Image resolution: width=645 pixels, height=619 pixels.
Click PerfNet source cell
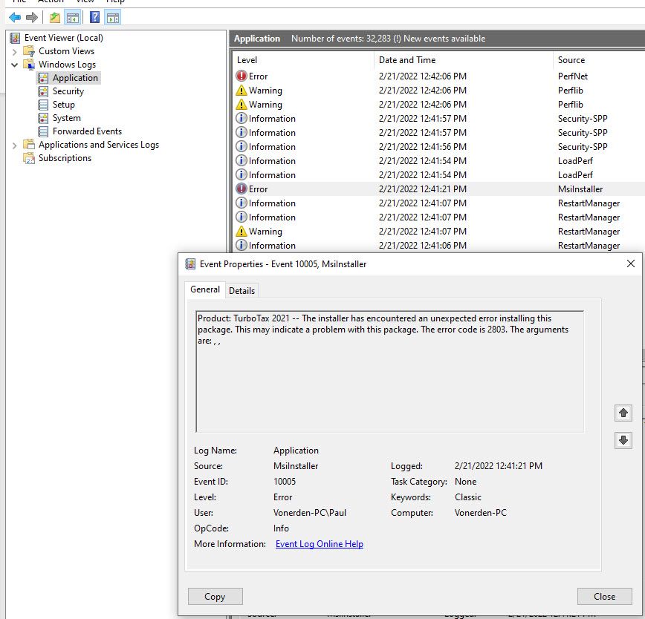point(573,76)
